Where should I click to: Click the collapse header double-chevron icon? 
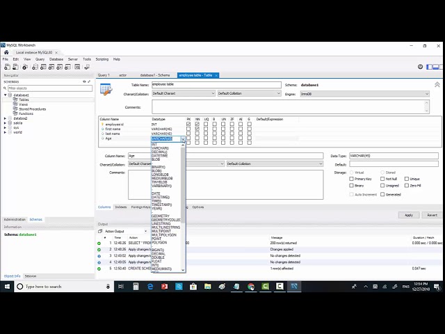[437, 85]
